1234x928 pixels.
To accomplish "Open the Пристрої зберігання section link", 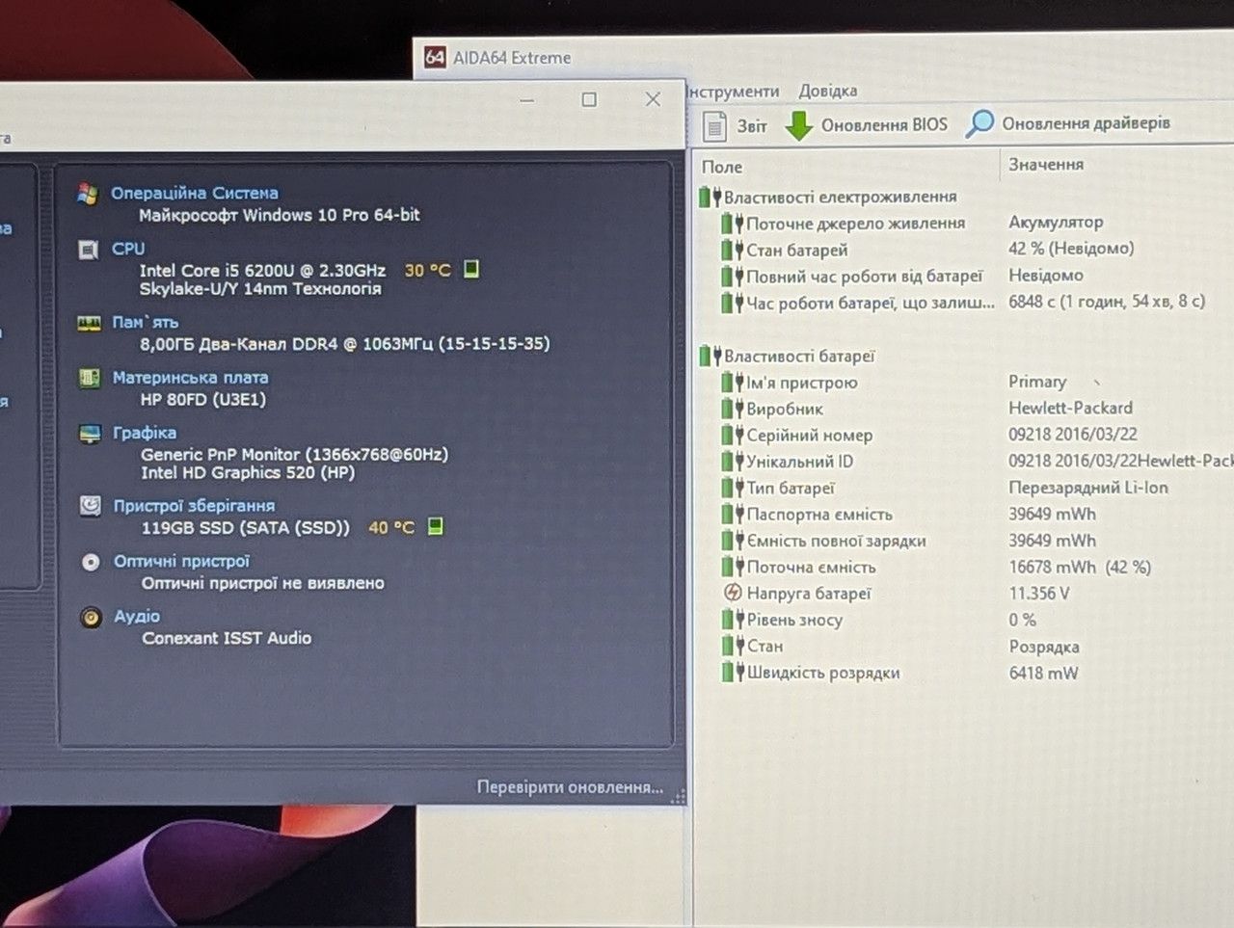I will click(x=194, y=506).
